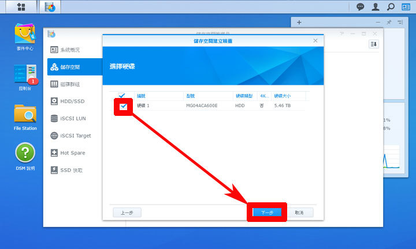Click the MG04ACA600E model cell

[202, 105]
